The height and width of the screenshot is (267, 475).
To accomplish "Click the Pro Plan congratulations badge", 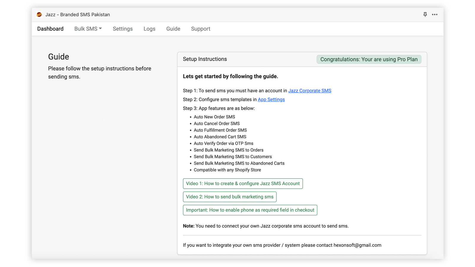I will click(369, 59).
